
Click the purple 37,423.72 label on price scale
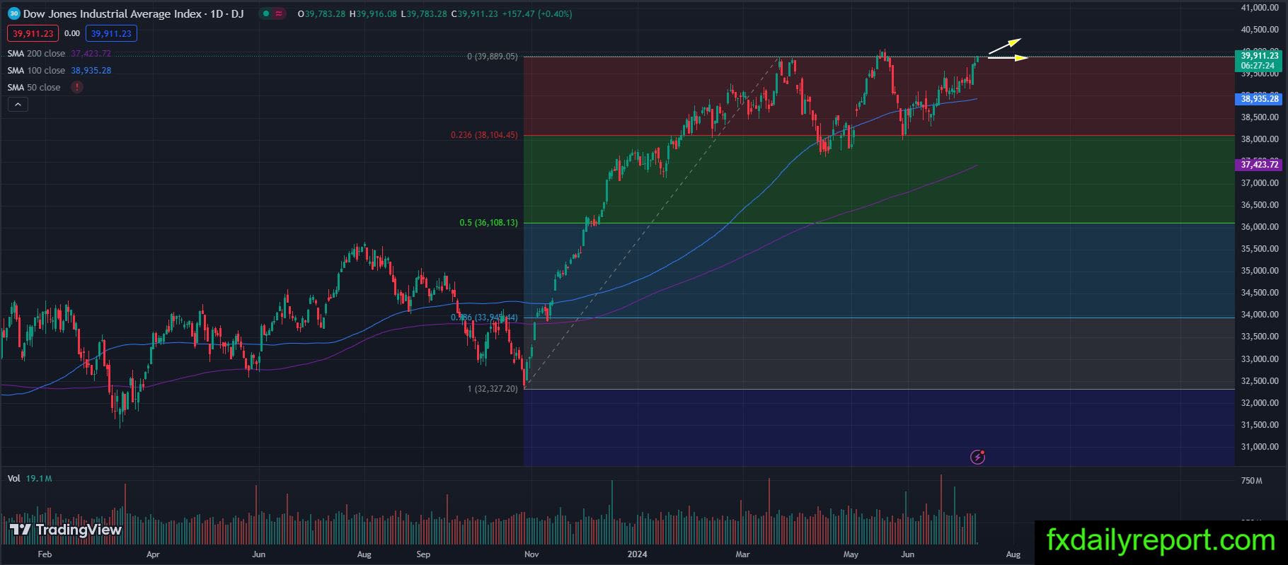(1258, 165)
